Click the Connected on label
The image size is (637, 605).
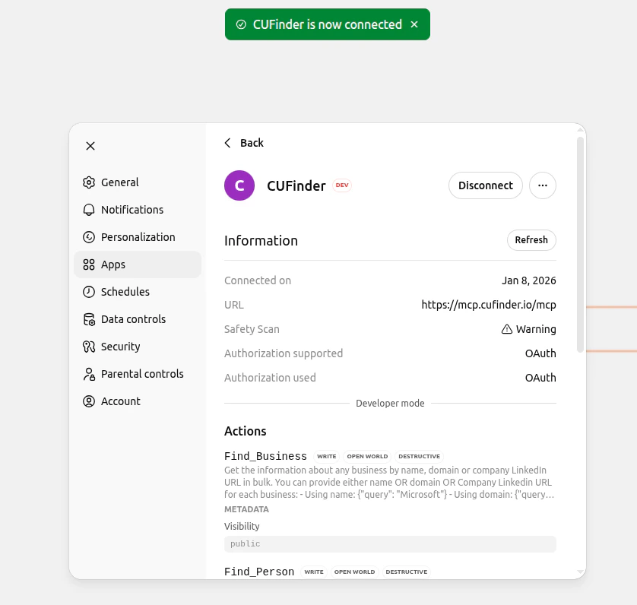(258, 280)
